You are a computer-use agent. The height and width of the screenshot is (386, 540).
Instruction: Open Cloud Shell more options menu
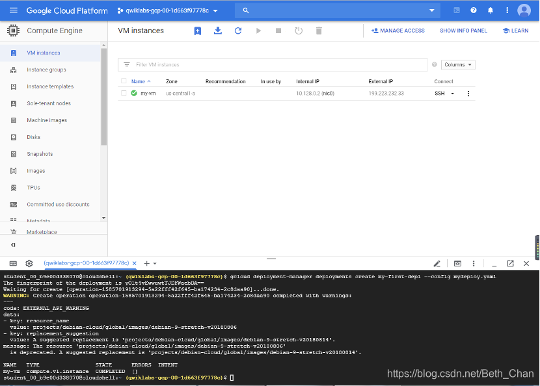click(x=474, y=264)
